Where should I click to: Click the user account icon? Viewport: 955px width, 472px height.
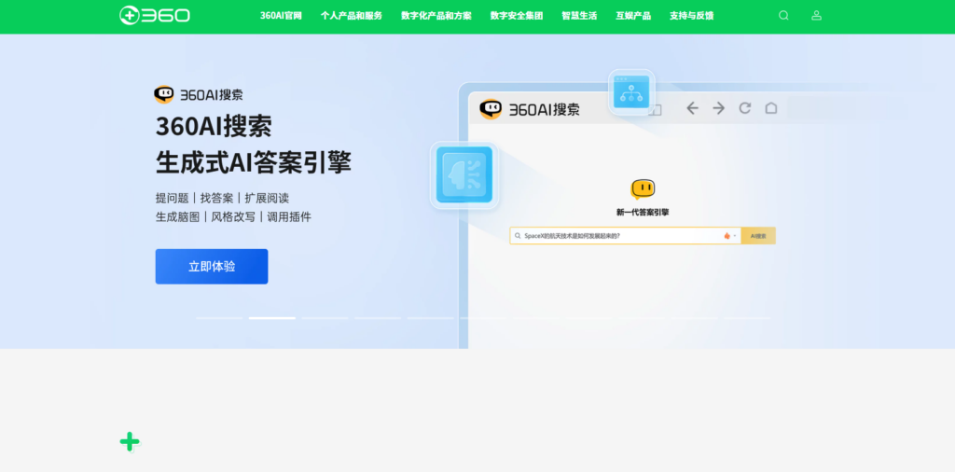coord(817,16)
